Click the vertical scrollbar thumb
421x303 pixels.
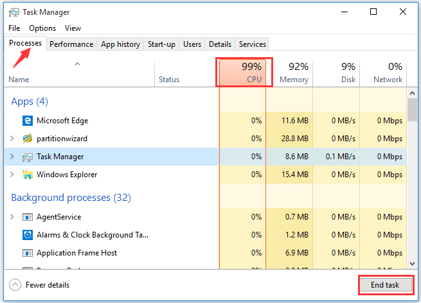point(412,110)
